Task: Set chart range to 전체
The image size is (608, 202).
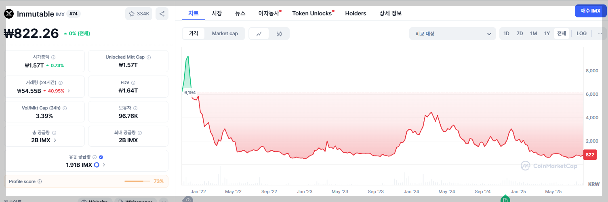Action: pos(562,34)
